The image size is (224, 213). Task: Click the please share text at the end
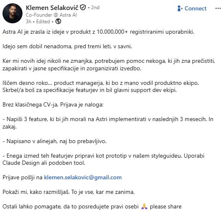point(166,207)
